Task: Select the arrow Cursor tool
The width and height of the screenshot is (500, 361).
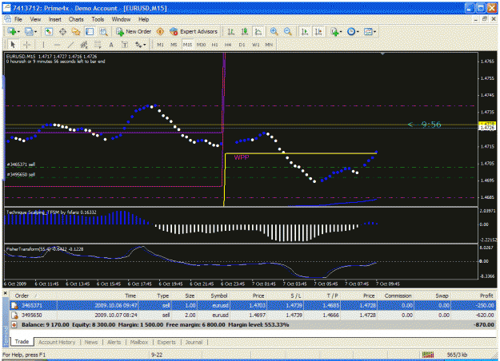Action: click(13, 45)
